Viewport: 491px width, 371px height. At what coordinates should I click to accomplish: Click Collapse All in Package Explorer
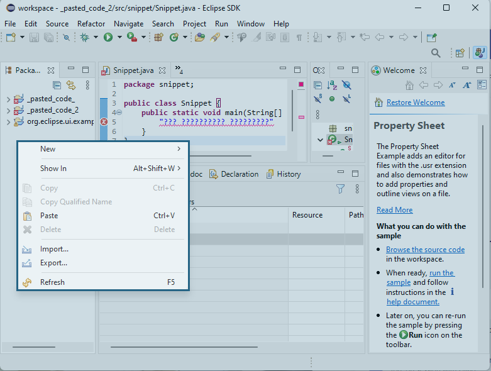click(57, 85)
